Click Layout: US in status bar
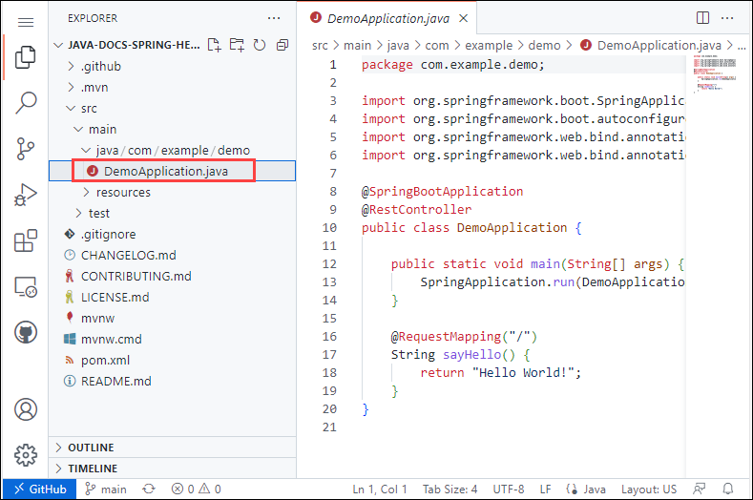This screenshot has width=753, height=500. (x=649, y=489)
